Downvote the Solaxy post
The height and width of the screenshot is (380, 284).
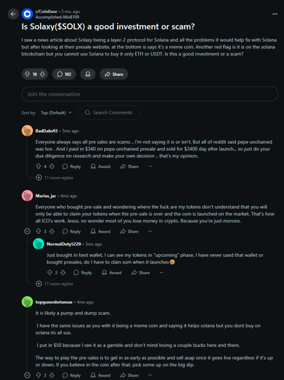[x=43, y=74]
